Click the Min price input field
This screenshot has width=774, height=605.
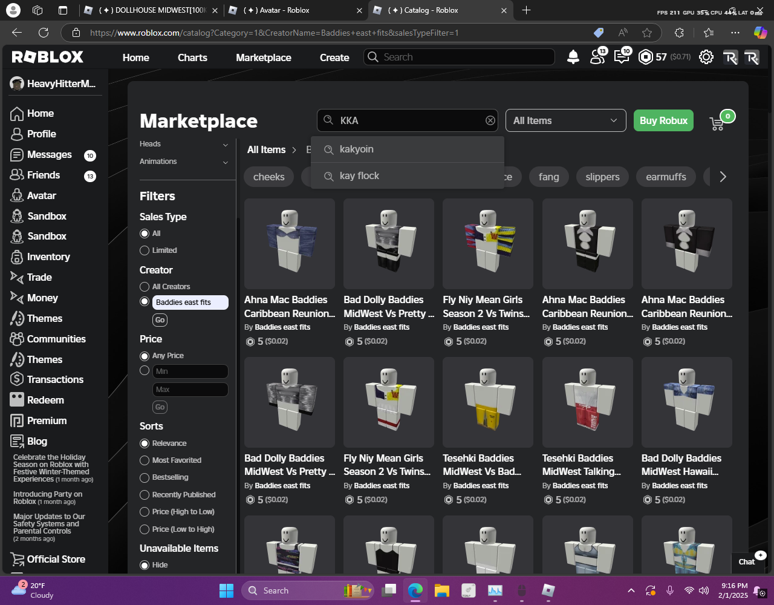click(190, 371)
